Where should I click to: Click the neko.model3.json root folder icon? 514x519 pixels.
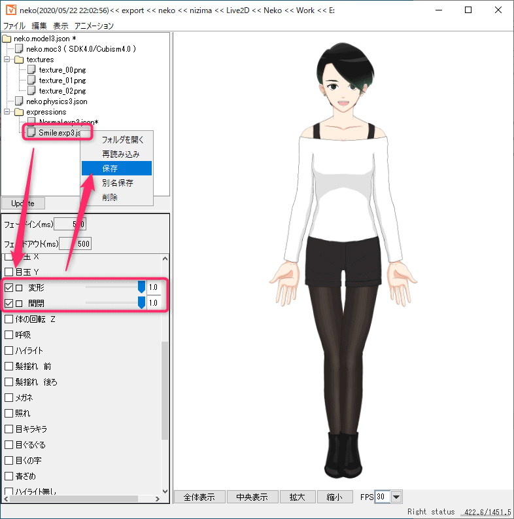click(7, 39)
